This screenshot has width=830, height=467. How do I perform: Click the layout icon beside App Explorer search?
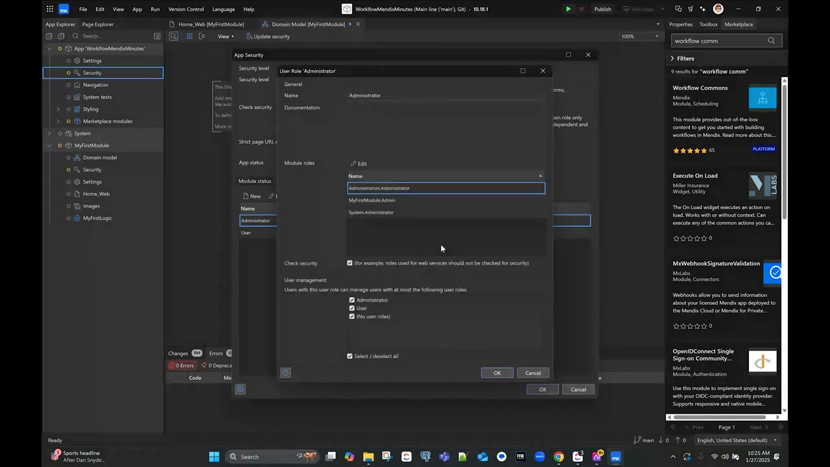[157, 36]
